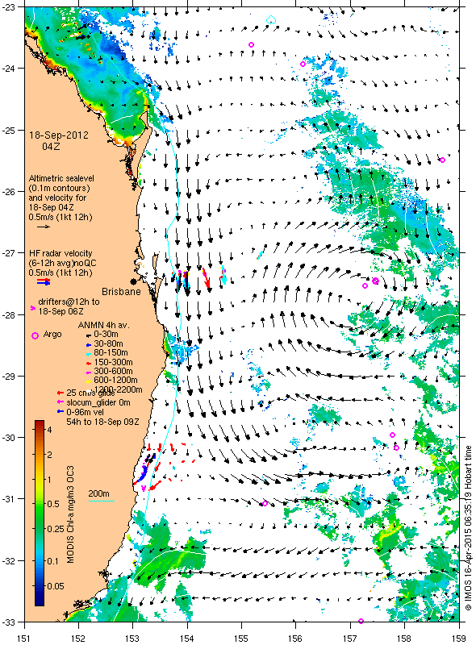Select the black 0-30m legend marker
476x645 pixels.
(88, 335)
